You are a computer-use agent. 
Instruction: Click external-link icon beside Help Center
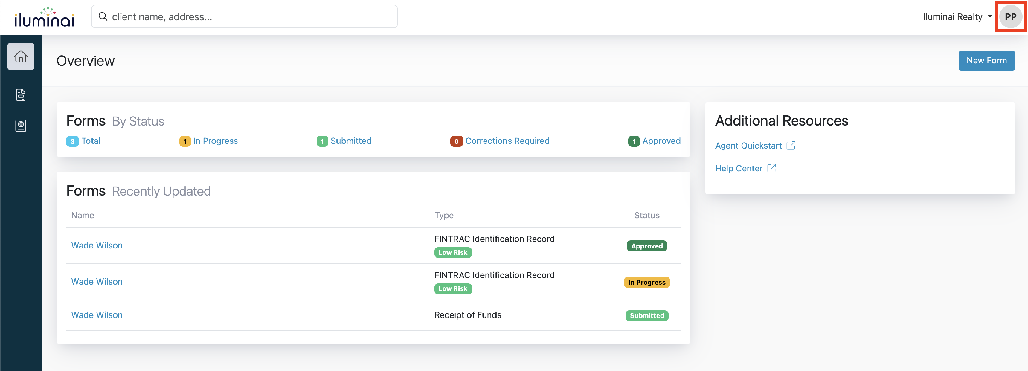771,168
